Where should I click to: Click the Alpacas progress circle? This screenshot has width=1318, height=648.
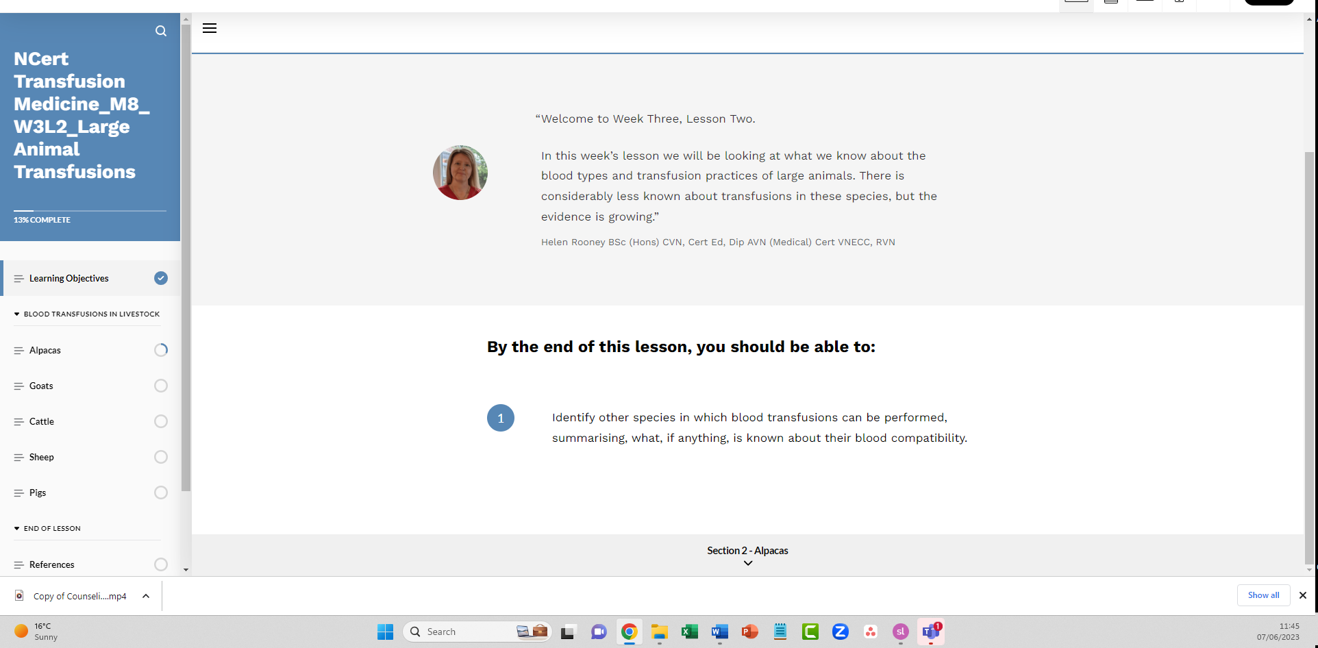point(161,350)
